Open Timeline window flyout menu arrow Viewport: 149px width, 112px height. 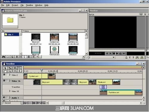(144, 68)
